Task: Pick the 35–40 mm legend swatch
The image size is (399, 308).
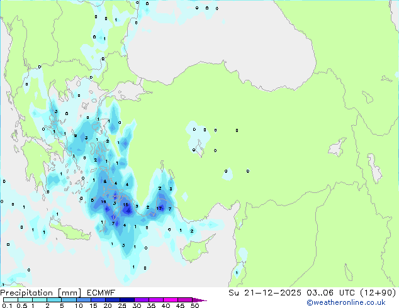Action: point(156,300)
